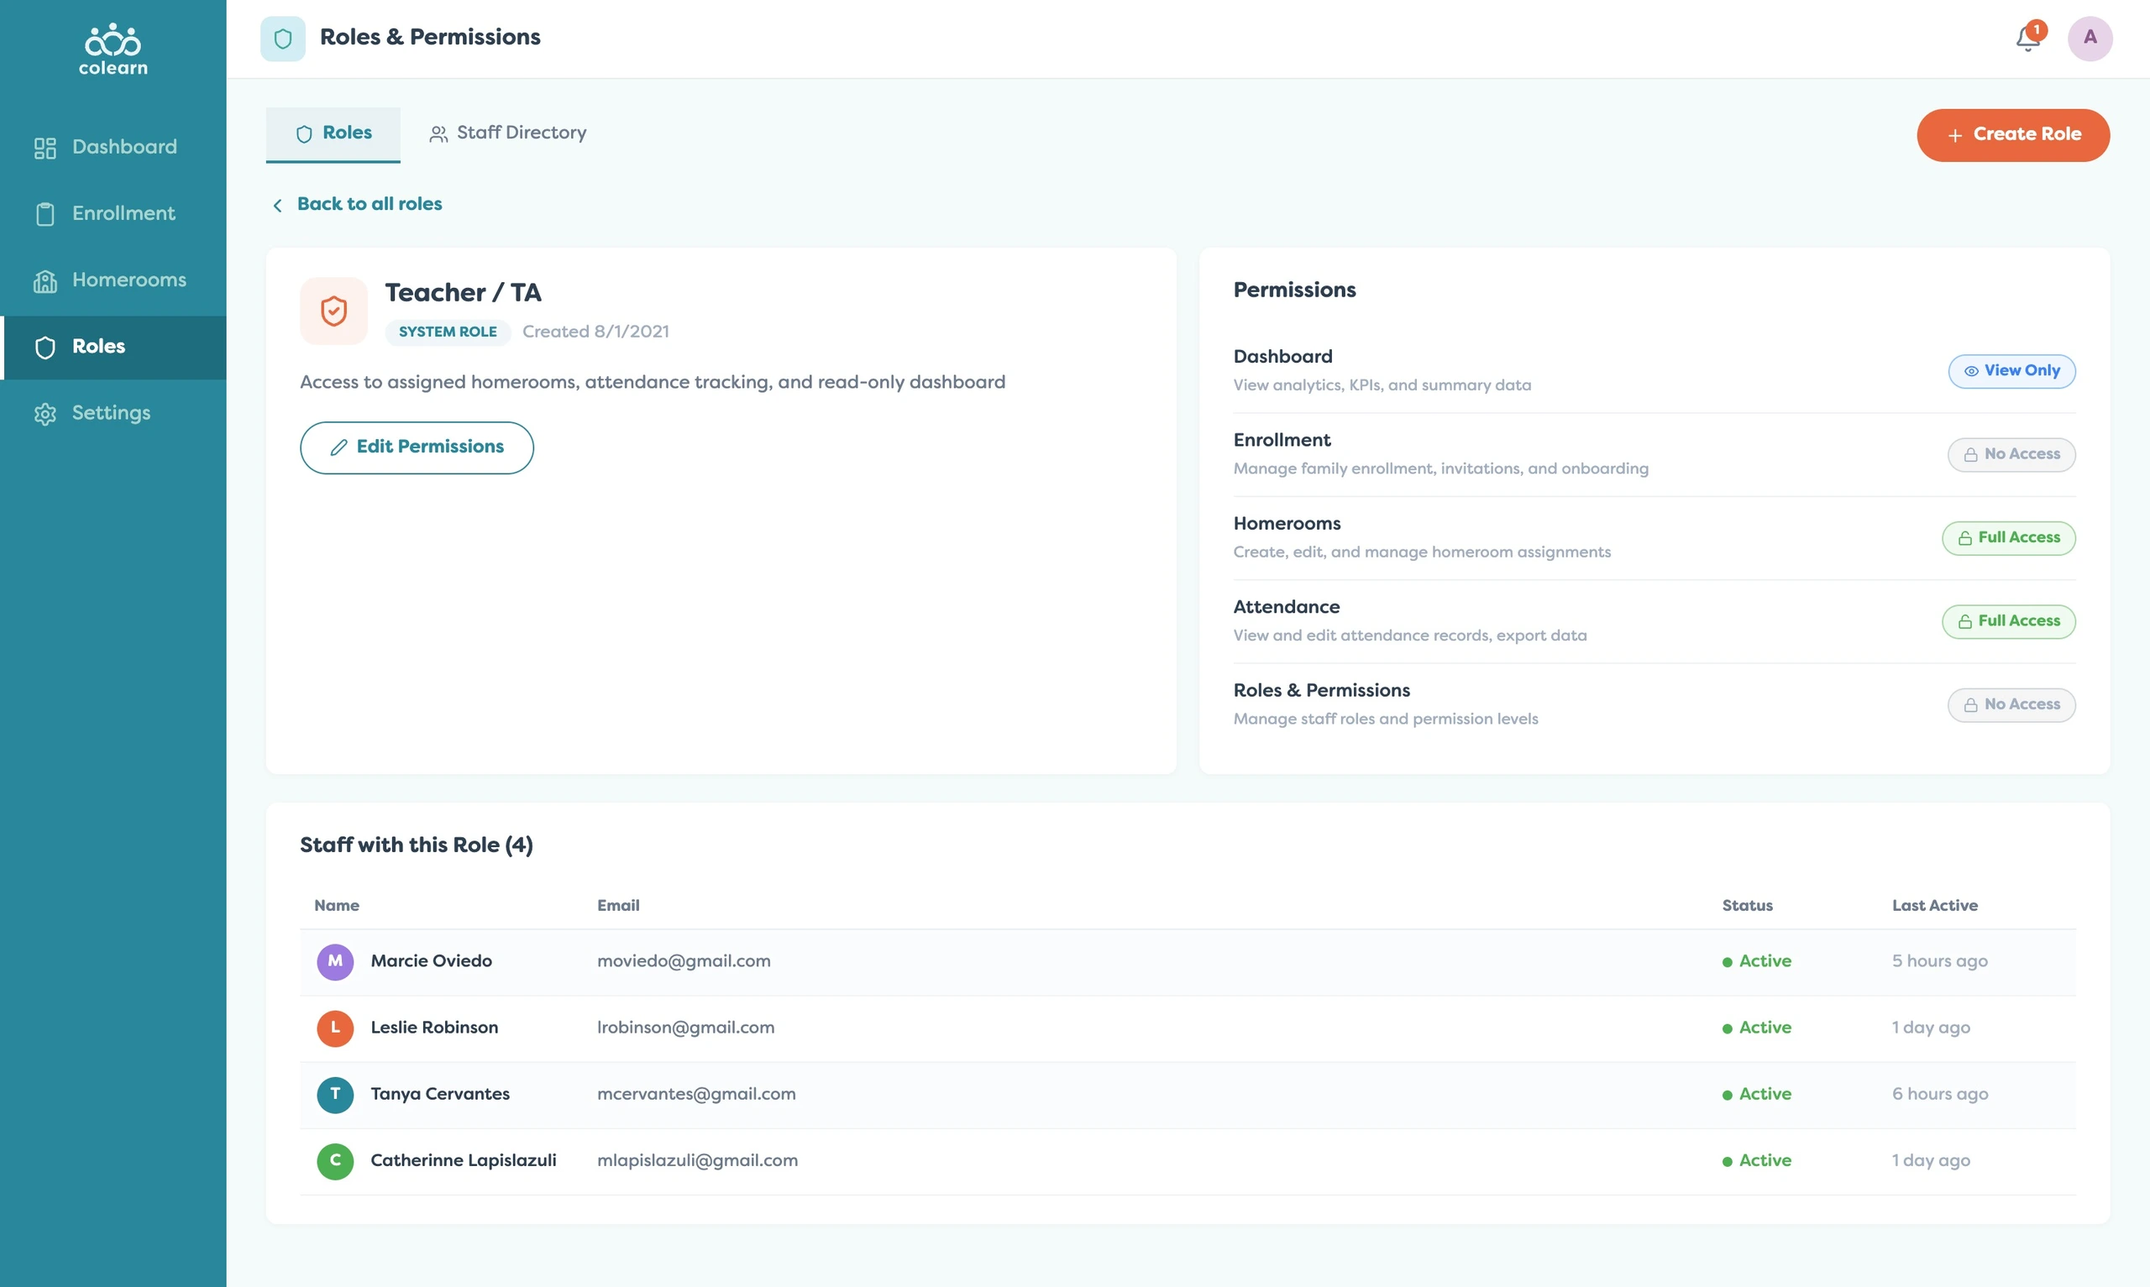Click the Create Role button
The image size is (2150, 1287).
(x=2013, y=134)
